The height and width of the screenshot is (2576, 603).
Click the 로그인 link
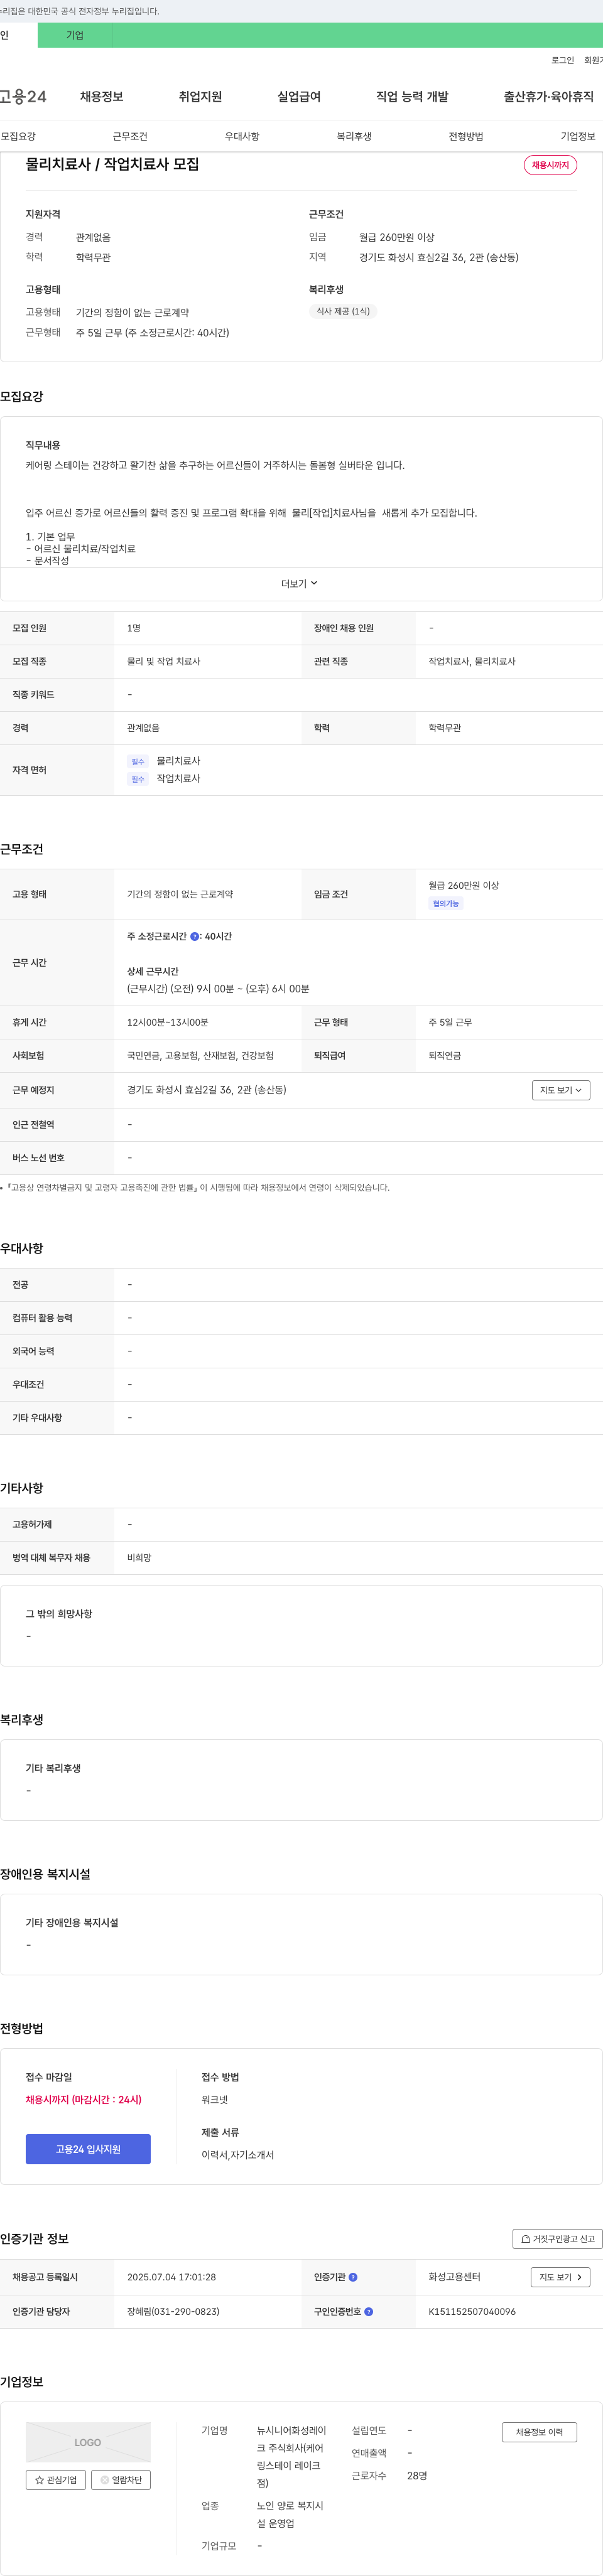563,60
